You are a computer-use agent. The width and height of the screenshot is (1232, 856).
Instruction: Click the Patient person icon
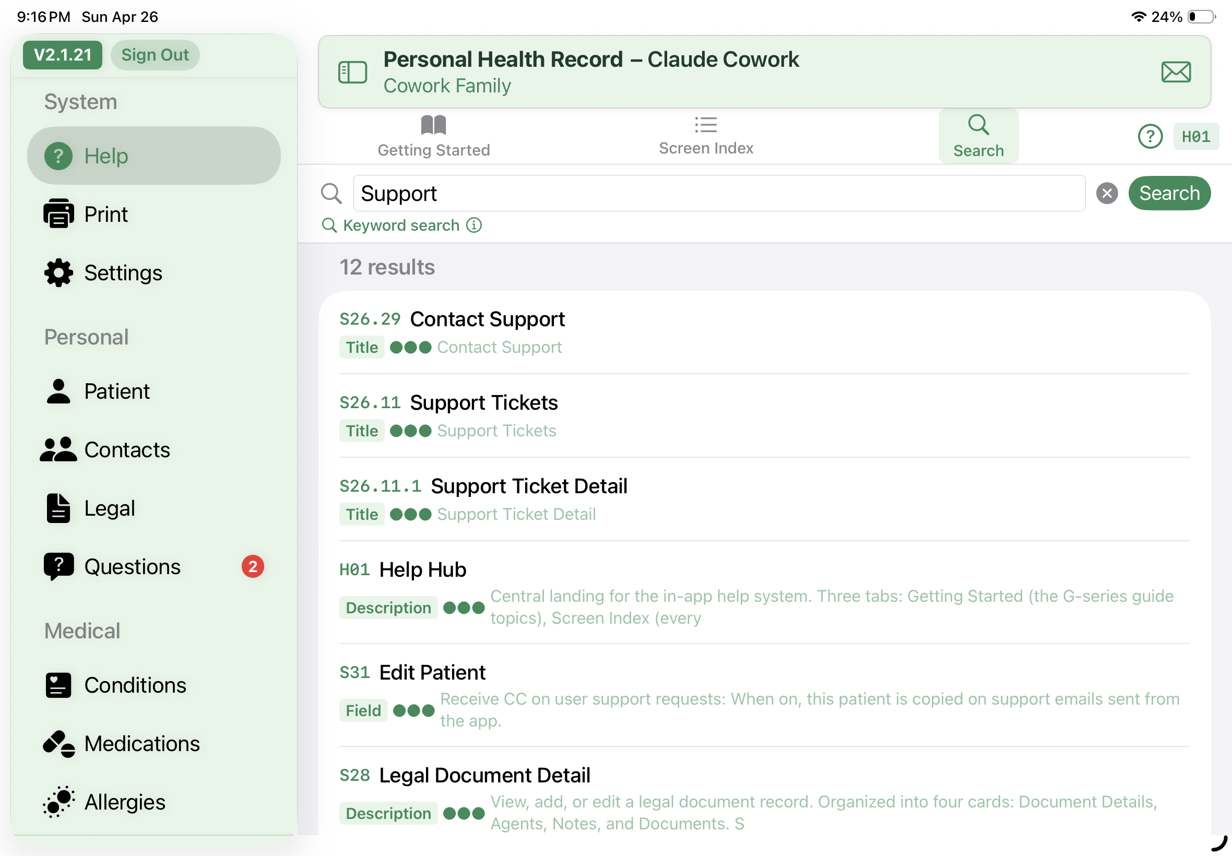[x=58, y=391]
